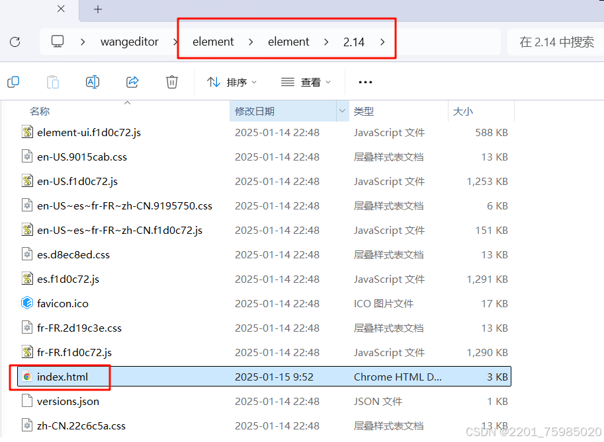Navigate to the wangeditor breadcrumb item
Screen dimensions: 604x442
point(130,41)
